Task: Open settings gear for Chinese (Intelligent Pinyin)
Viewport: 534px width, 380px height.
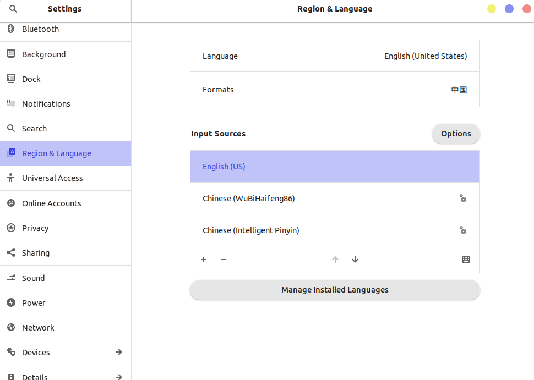Action: pos(463,230)
